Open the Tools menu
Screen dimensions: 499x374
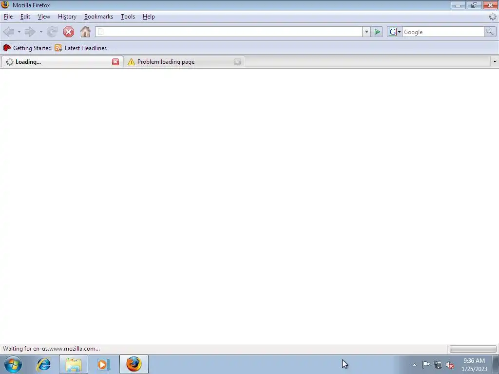point(128,17)
